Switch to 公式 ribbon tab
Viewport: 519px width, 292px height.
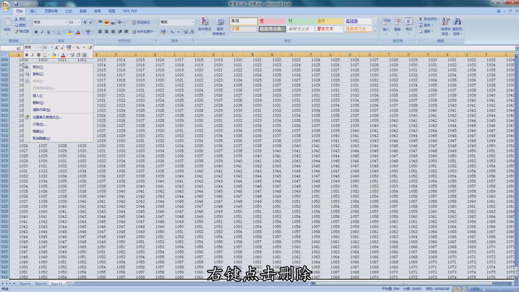[x=69, y=11]
